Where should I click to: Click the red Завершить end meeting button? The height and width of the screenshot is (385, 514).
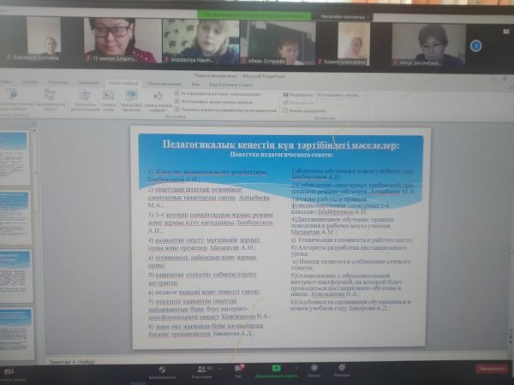(x=489, y=368)
